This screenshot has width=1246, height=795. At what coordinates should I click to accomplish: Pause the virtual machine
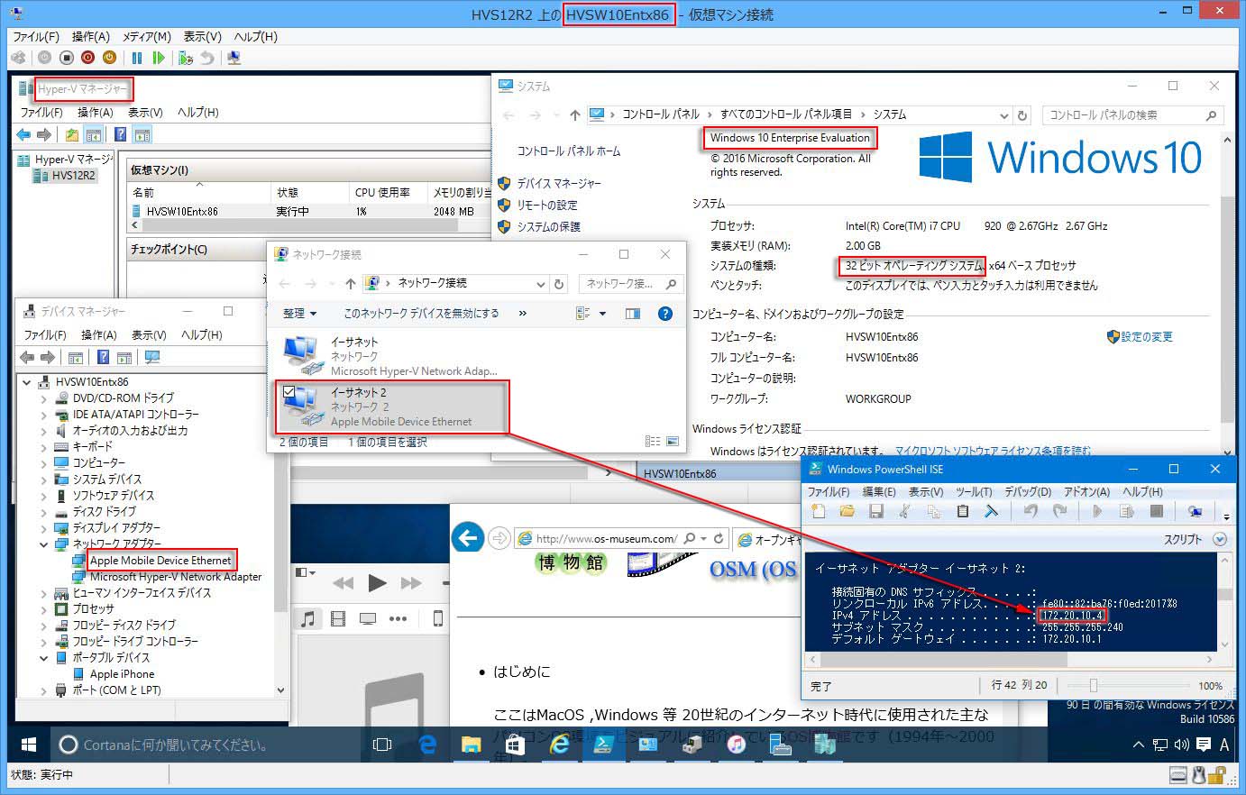(137, 58)
